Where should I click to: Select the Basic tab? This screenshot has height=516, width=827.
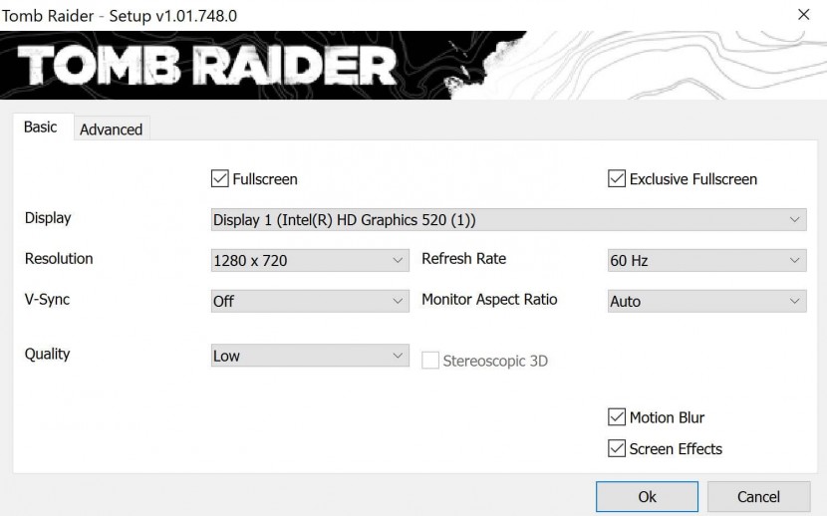pyautogui.click(x=41, y=128)
